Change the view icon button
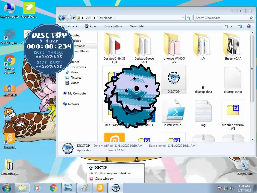 226,26
